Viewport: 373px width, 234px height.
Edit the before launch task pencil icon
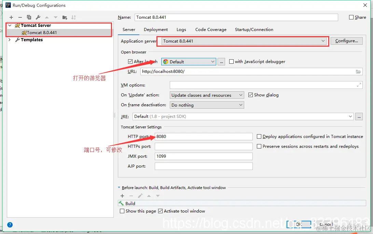point(140,196)
